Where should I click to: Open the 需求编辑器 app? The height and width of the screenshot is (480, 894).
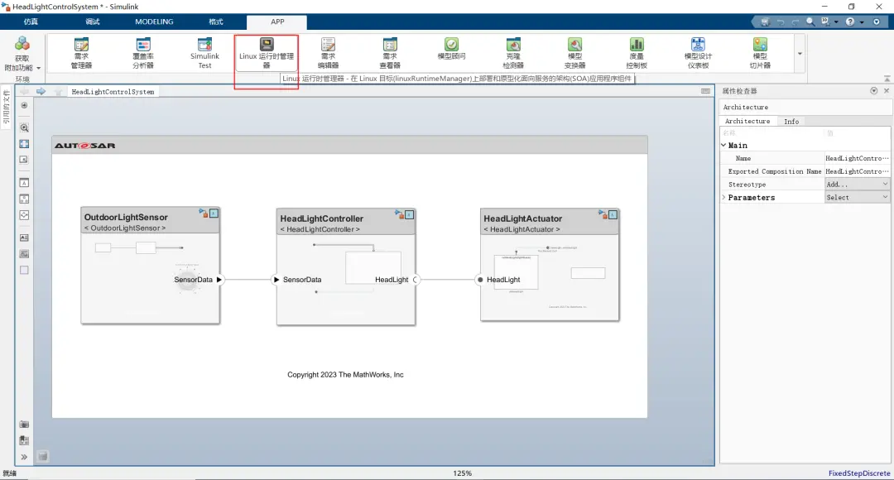click(x=328, y=53)
